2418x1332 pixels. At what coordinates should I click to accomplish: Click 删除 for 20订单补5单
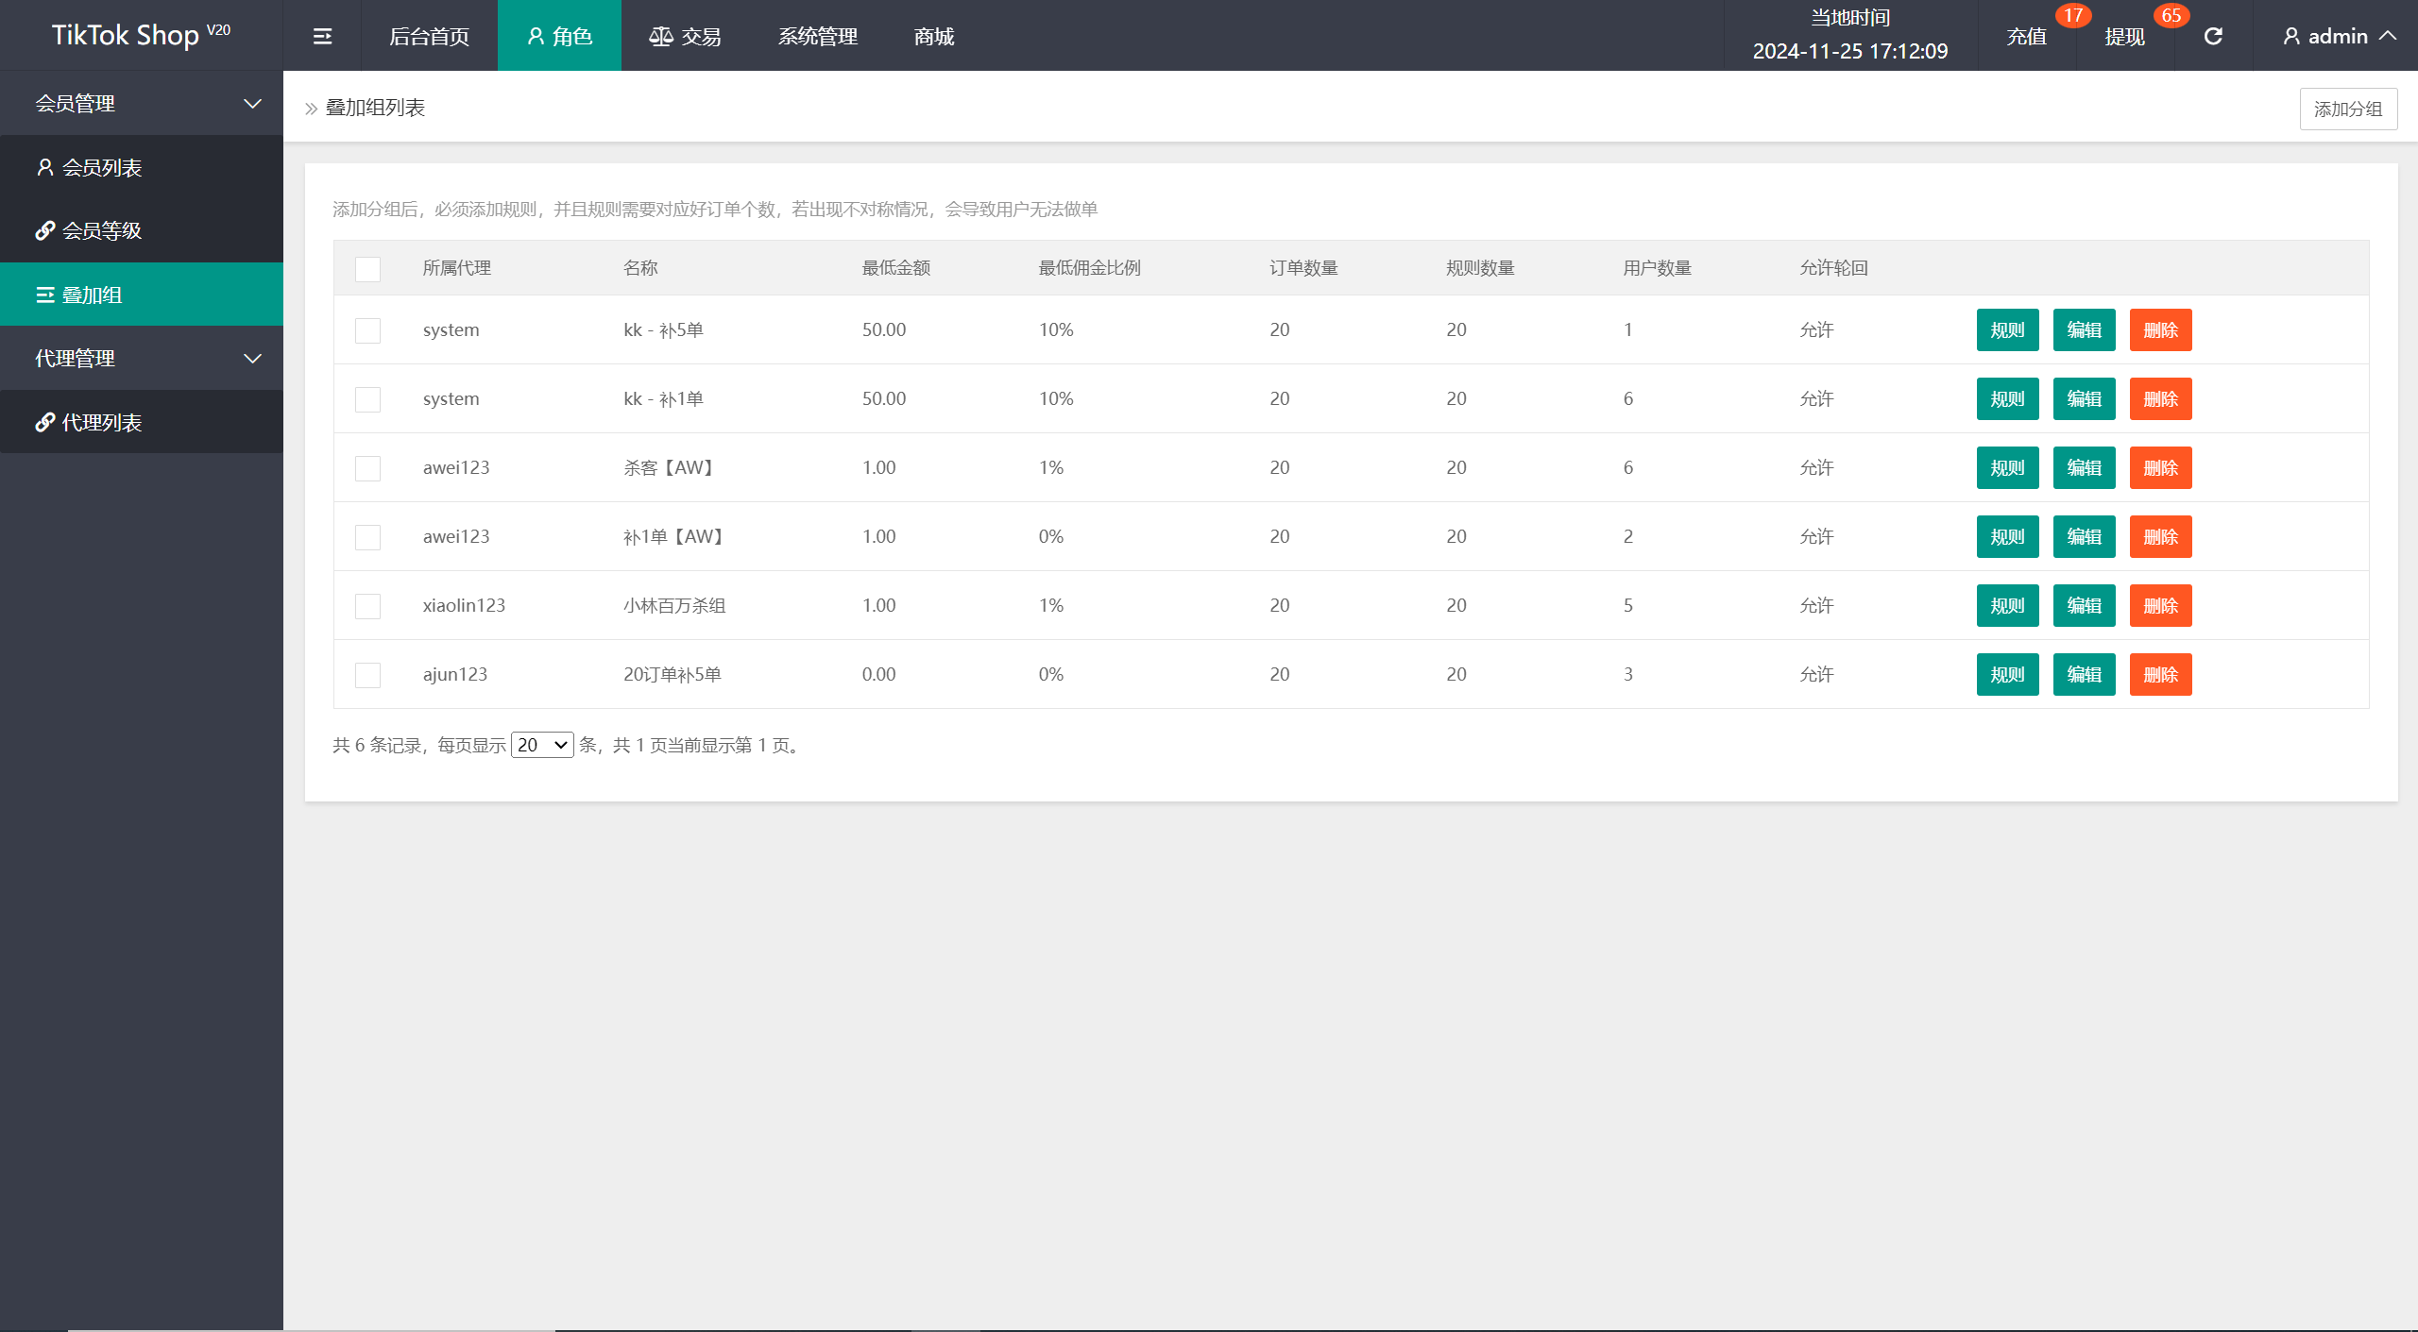click(2160, 674)
